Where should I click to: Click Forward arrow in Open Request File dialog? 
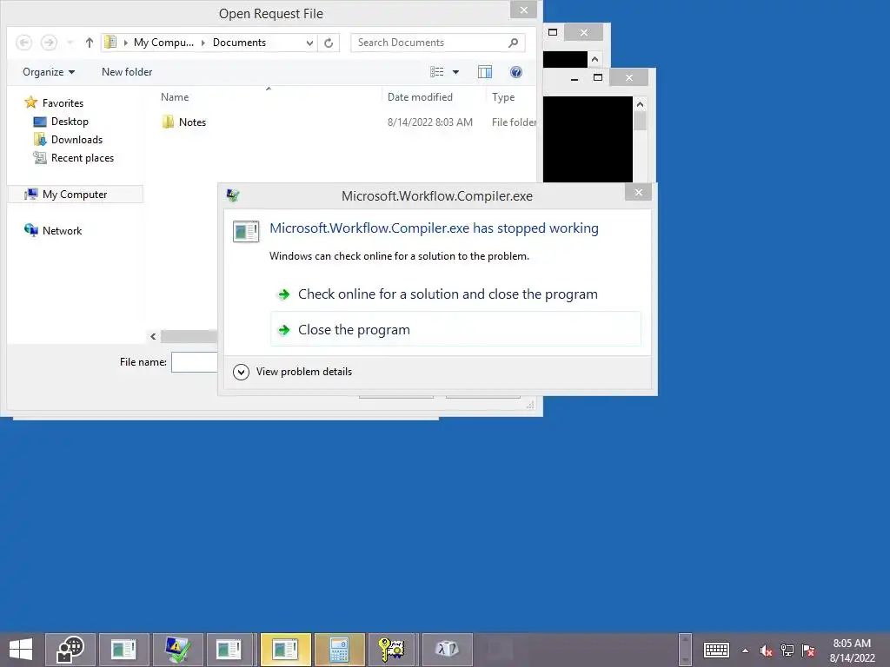(x=49, y=43)
